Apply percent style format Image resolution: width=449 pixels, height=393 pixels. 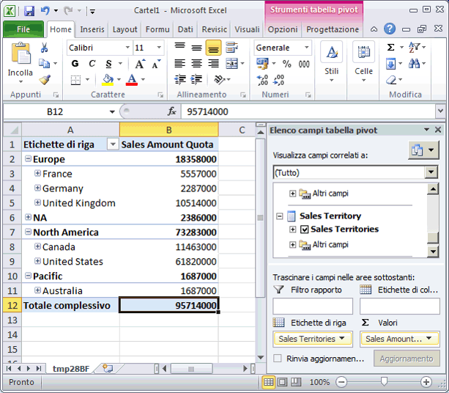286,64
